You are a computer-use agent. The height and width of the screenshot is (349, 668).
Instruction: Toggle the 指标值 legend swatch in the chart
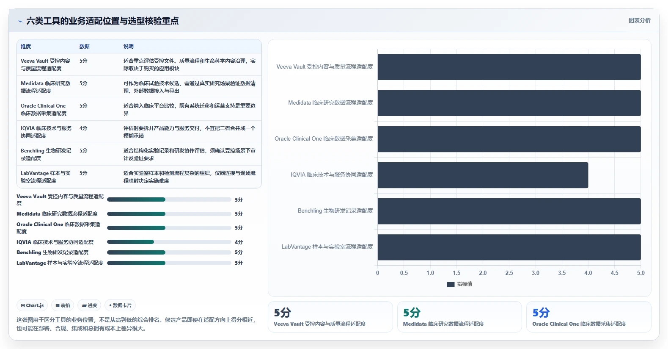[451, 285]
